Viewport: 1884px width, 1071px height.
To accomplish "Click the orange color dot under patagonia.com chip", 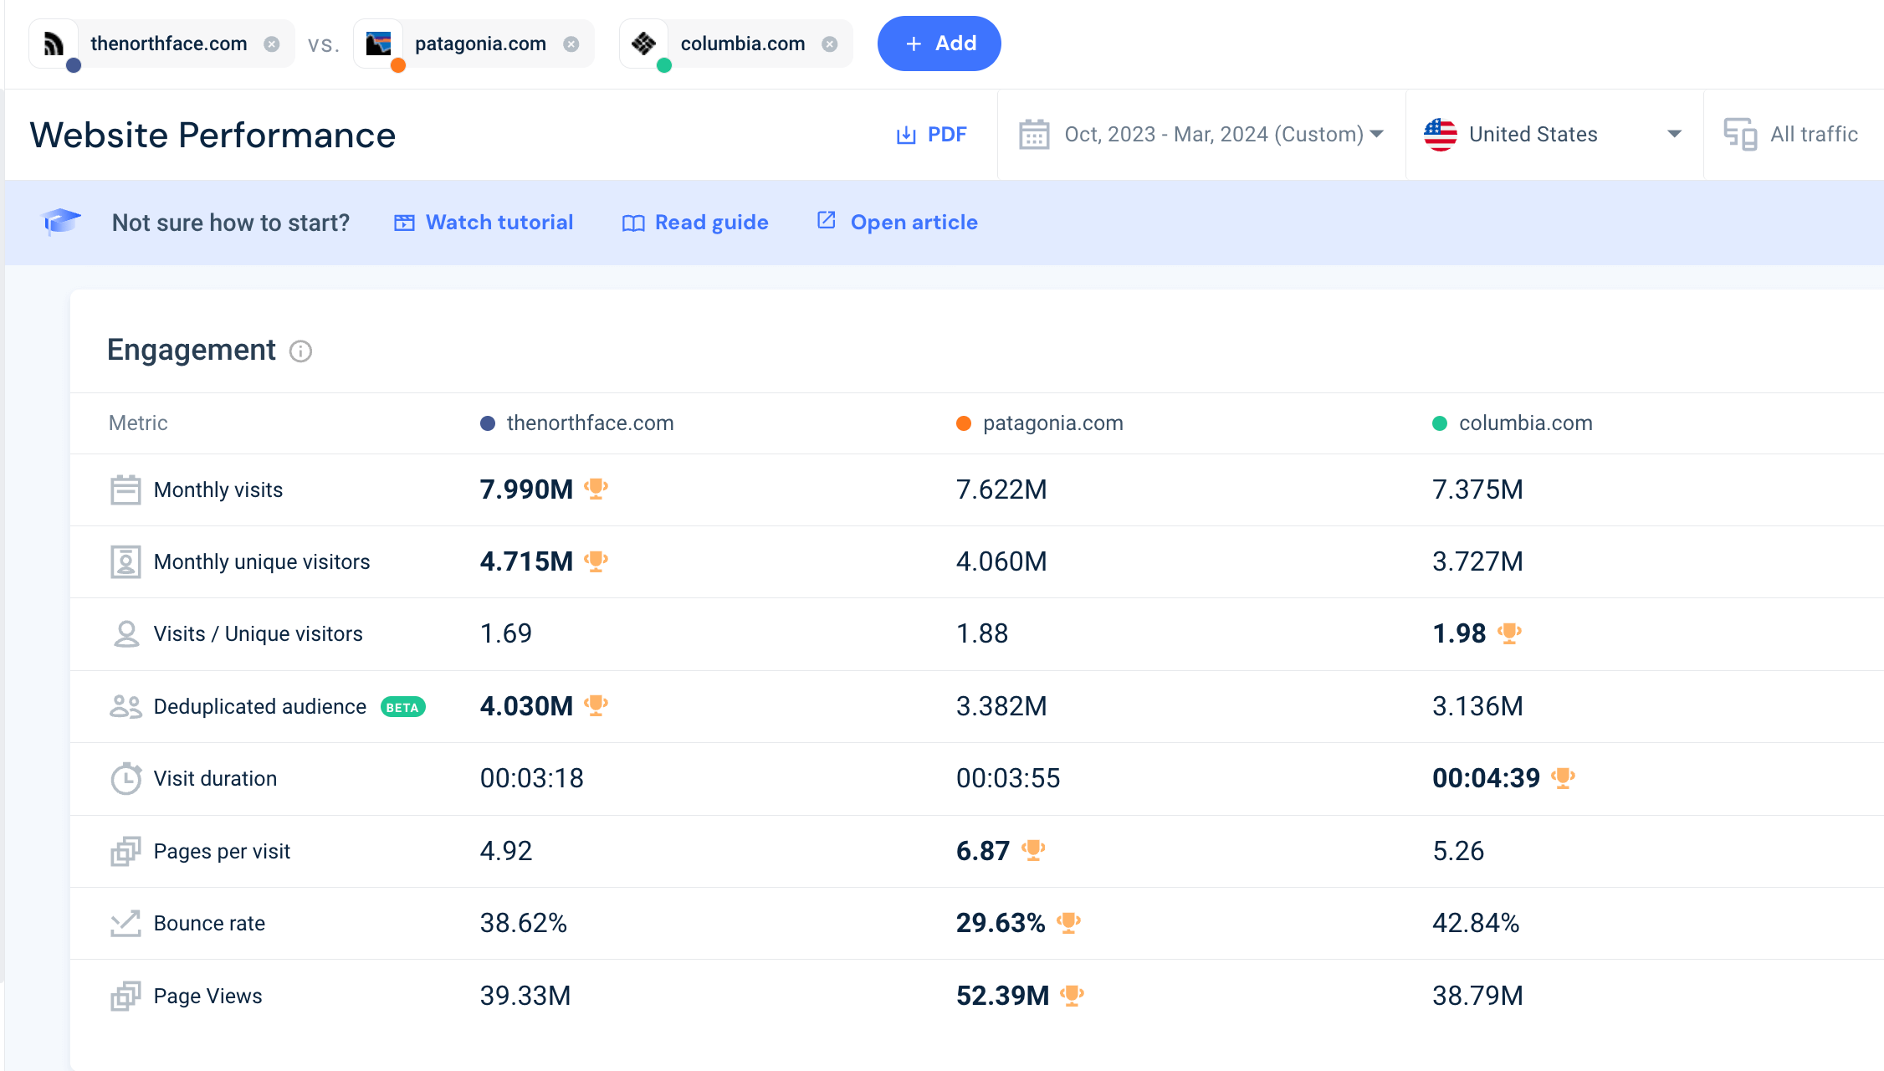I will 398,65.
